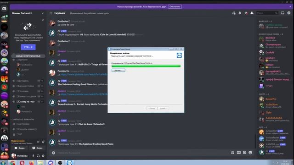
Task: Open the GIF picker icon
Action: click(238, 153)
